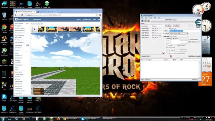215x121 pixels.
Task: Toggle the Executable checkbox
Action: click(x=178, y=45)
